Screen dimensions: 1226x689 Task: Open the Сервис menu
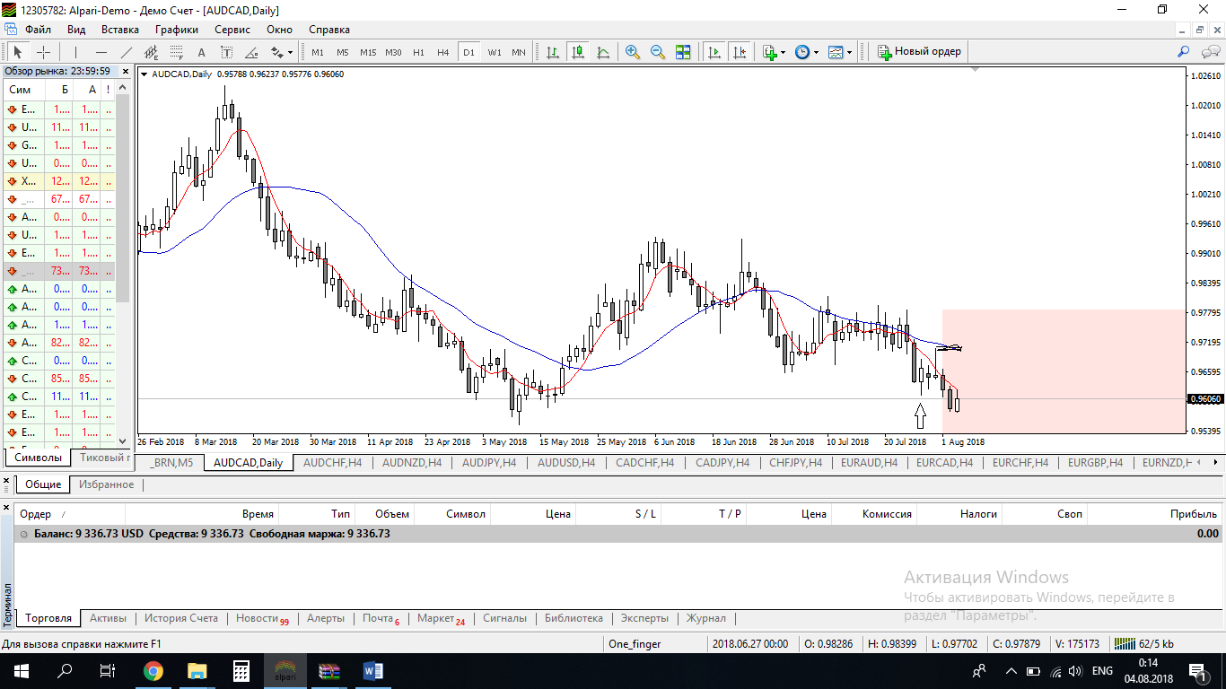tap(232, 30)
